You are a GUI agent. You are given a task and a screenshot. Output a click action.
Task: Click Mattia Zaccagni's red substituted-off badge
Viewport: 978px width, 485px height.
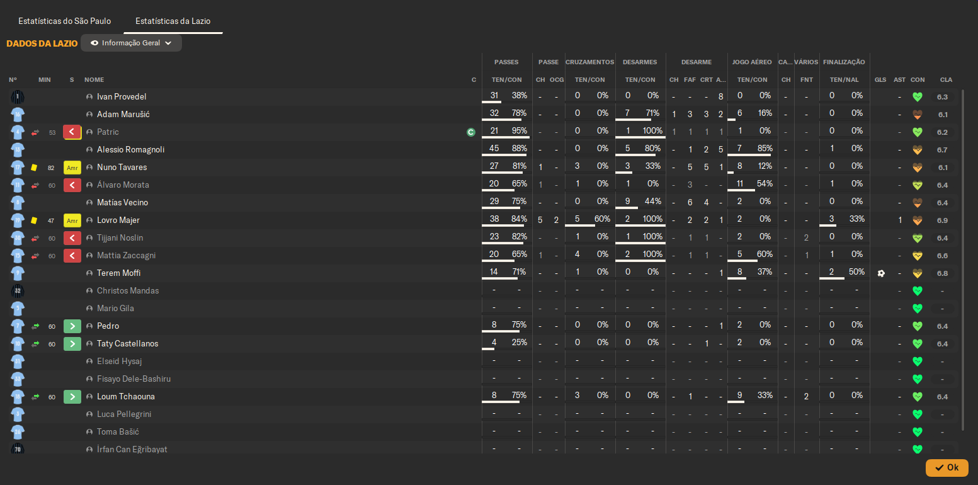72,256
